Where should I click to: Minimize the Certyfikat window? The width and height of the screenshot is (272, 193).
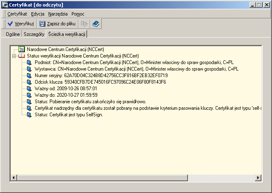tap(252, 5)
